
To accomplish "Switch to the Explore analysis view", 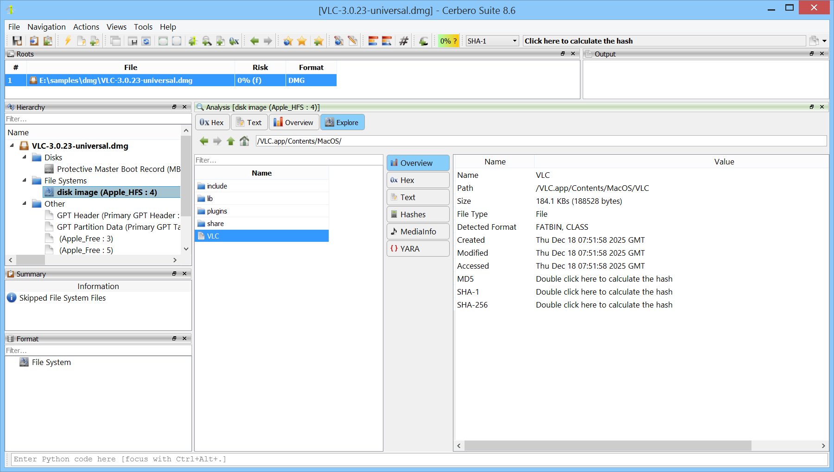I will pyautogui.click(x=342, y=123).
